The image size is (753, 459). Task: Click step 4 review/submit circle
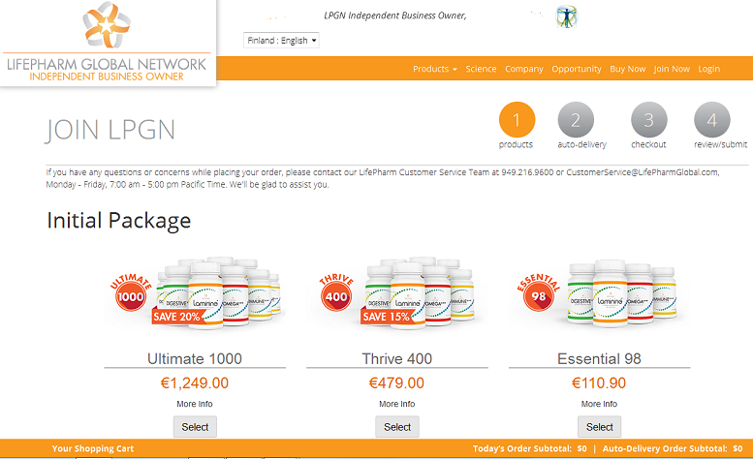pos(711,119)
